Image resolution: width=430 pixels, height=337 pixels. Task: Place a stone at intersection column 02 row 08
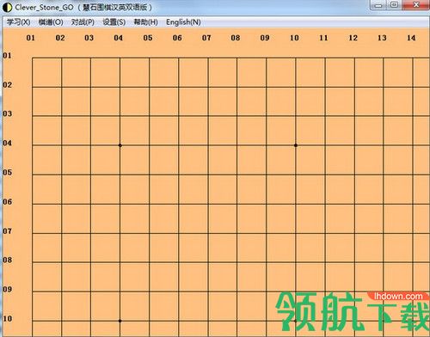61,262
